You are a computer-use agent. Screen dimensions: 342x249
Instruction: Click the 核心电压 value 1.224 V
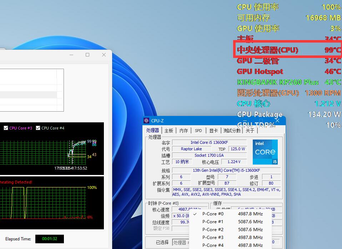(234, 162)
